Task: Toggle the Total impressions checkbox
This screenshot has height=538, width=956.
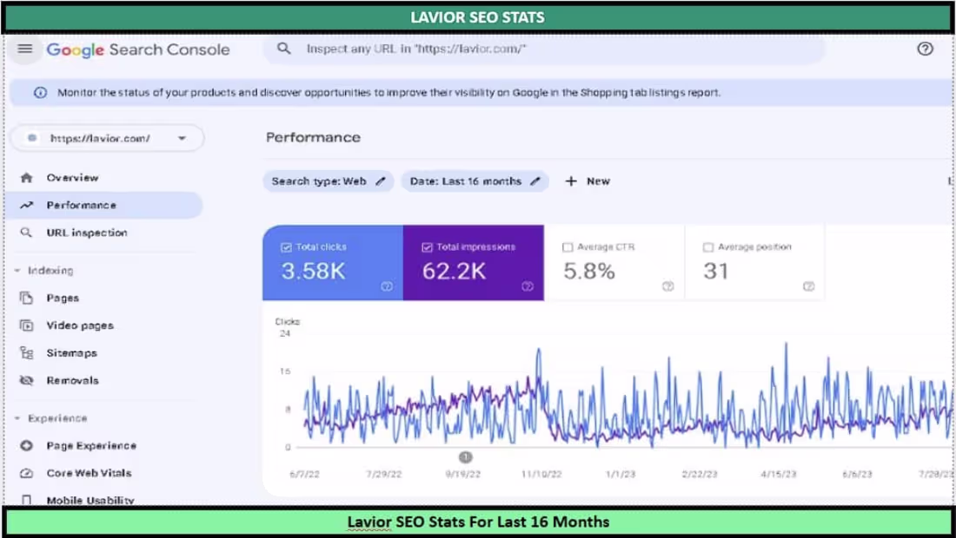Action: tap(427, 247)
